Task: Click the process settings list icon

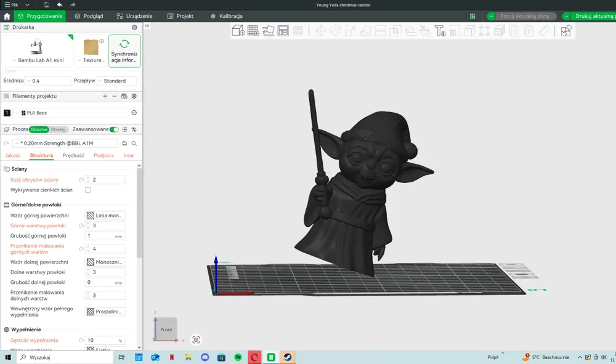Action: coord(124,129)
